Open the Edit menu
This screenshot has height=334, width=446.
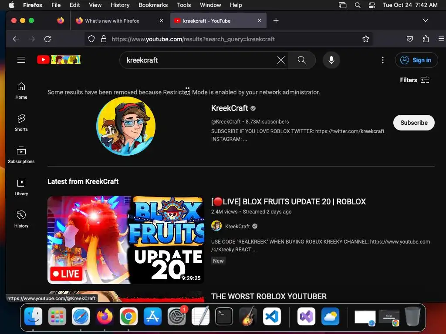coord(74,5)
